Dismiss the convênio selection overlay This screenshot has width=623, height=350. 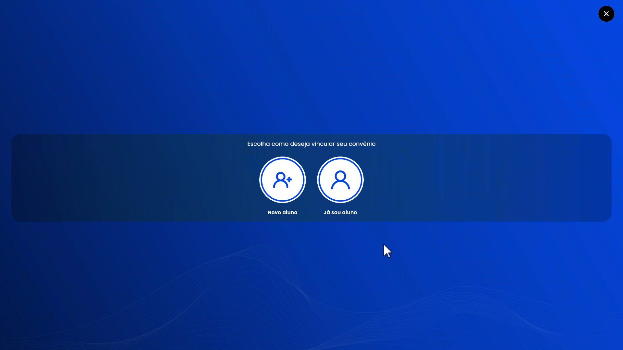(x=606, y=14)
